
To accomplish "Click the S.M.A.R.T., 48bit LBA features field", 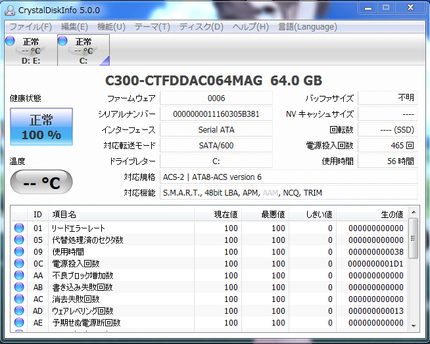I will click(289, 193).
